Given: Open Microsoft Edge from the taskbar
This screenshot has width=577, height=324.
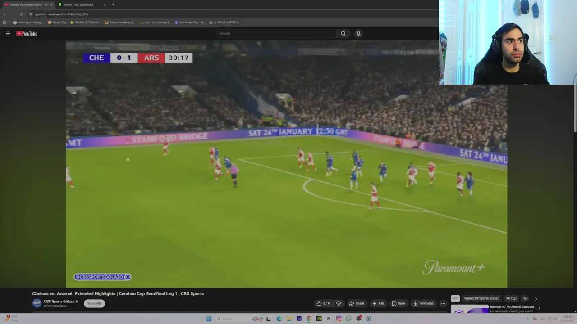Looking at the screenshot, I should pyautogui.click(x=279, y=319).
